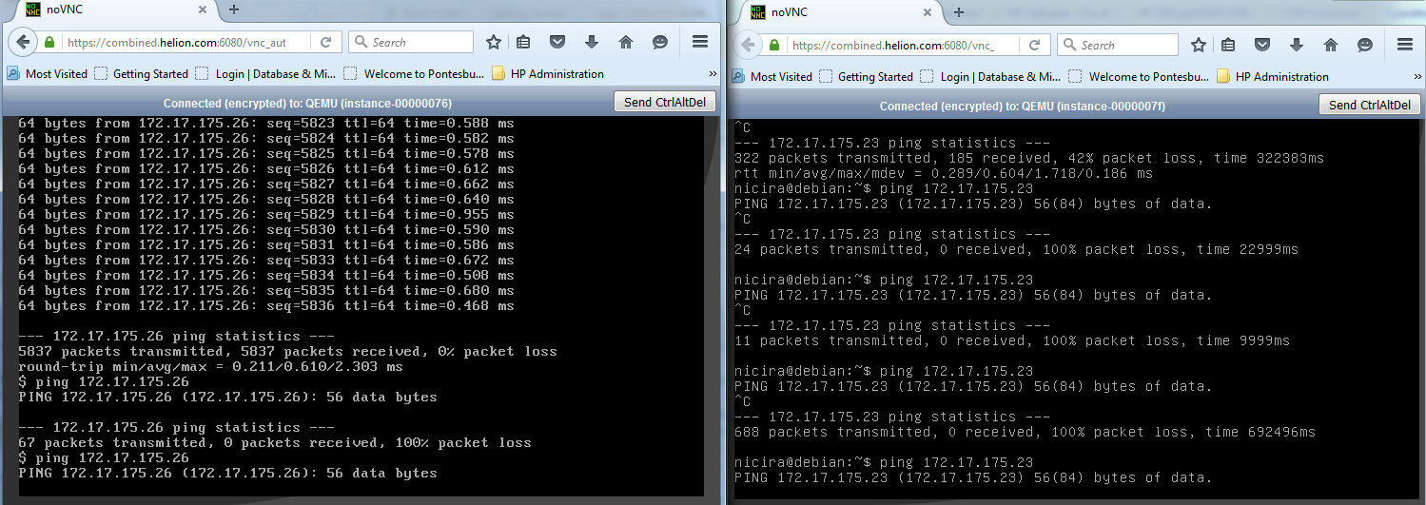
Task: Open Downloads arrow in right window
Action: tap(1297, 45)
